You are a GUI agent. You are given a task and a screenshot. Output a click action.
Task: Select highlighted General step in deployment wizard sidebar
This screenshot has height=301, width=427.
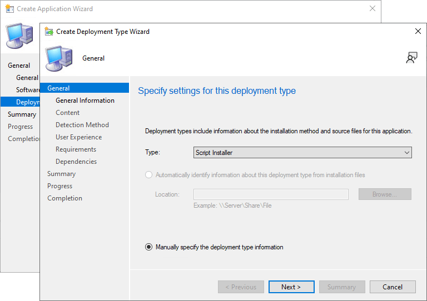coord(85,88)
